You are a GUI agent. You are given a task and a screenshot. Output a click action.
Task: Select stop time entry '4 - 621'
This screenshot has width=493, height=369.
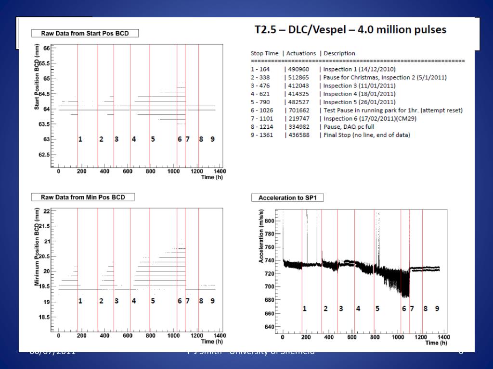click(x=260, y=94)
